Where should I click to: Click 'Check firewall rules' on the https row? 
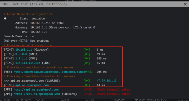click(113, 94)
